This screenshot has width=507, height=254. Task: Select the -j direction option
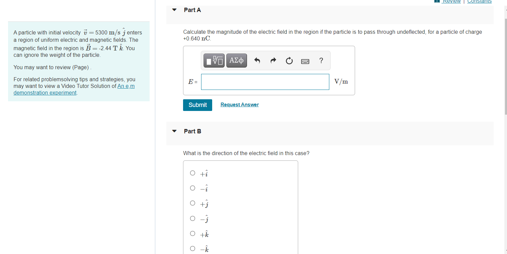[x=193, y=218]
